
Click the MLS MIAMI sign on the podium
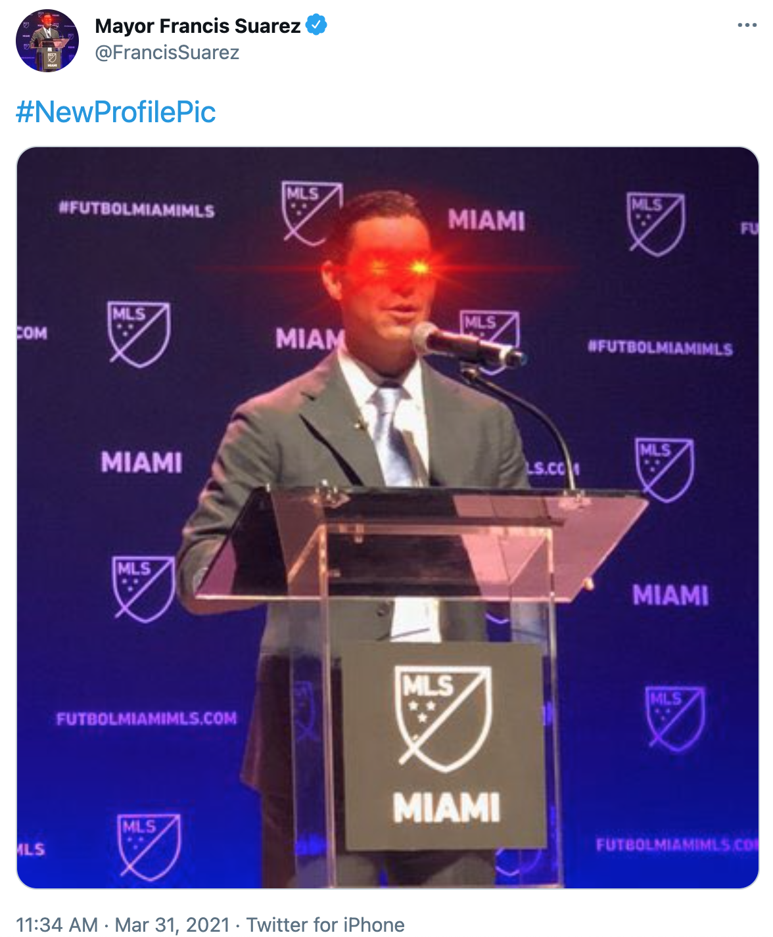coord(444,744)
